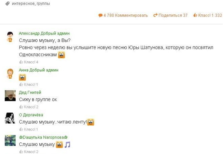The image size is (224, 155).
Task: Click the share arrow icon beside Поделиться
Action: pos(155,15)
